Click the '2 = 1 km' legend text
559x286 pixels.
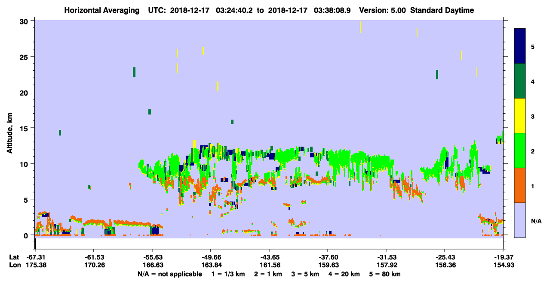click(268, 274)
